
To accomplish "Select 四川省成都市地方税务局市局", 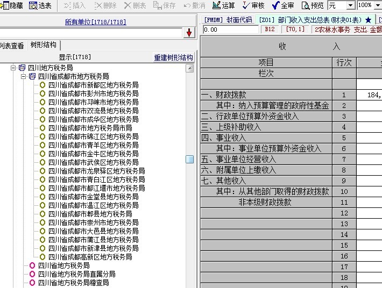I will click(x=90, y=128).
